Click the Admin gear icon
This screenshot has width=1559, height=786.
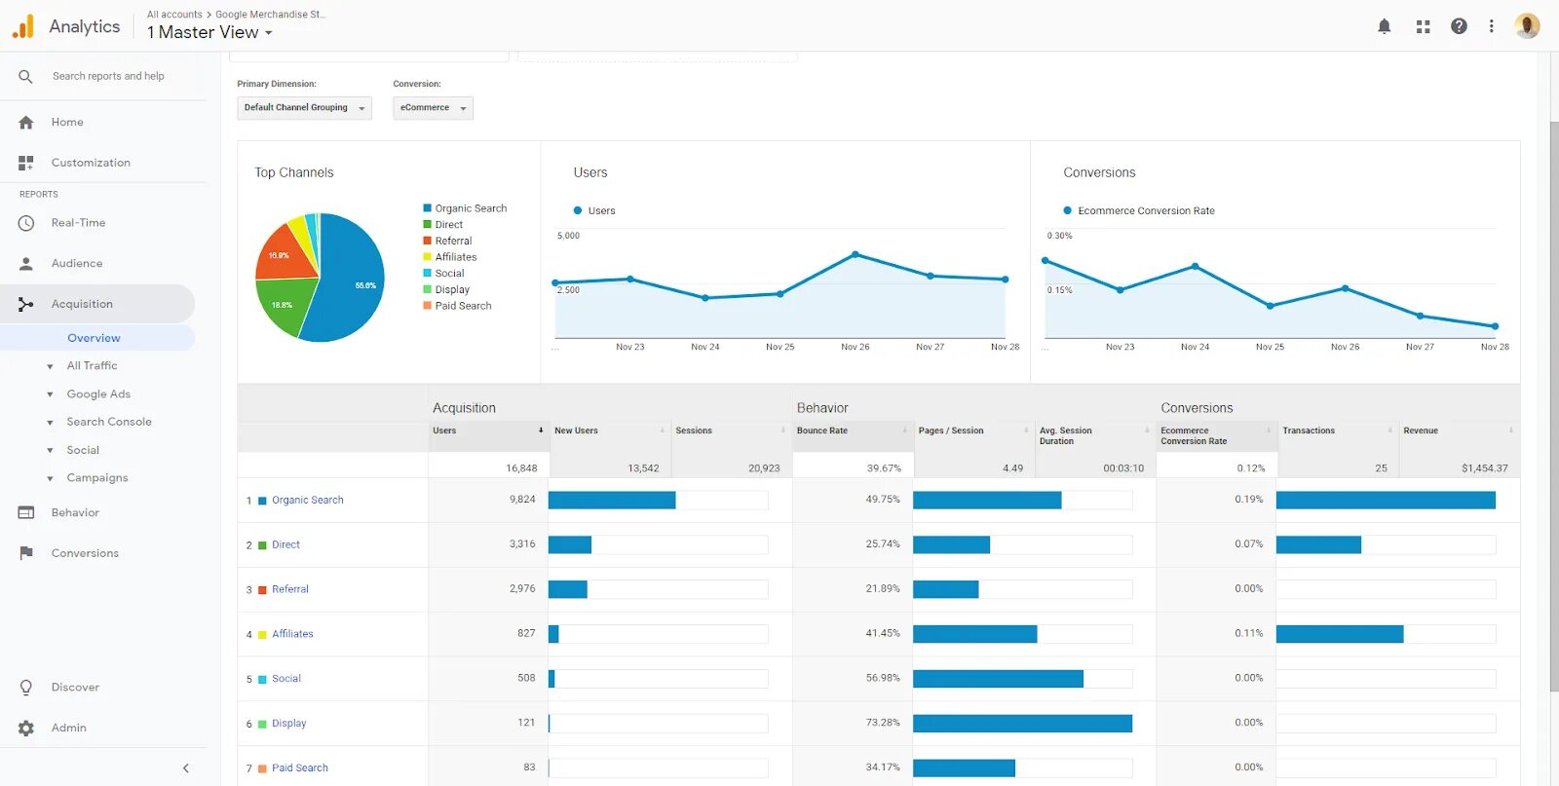pyautogui.click(x=26, y=729)
